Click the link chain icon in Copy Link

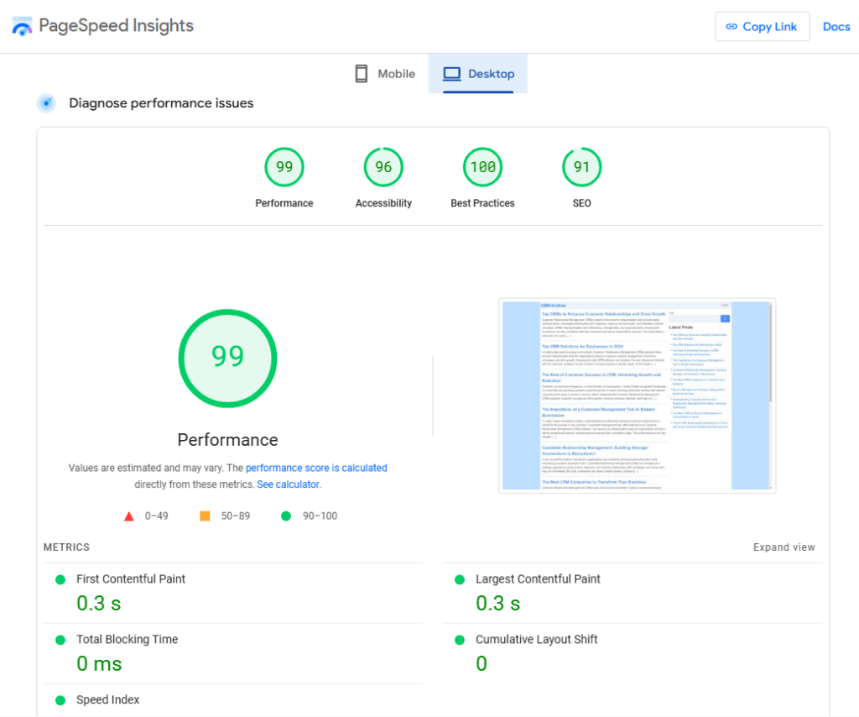pos(731,26)
